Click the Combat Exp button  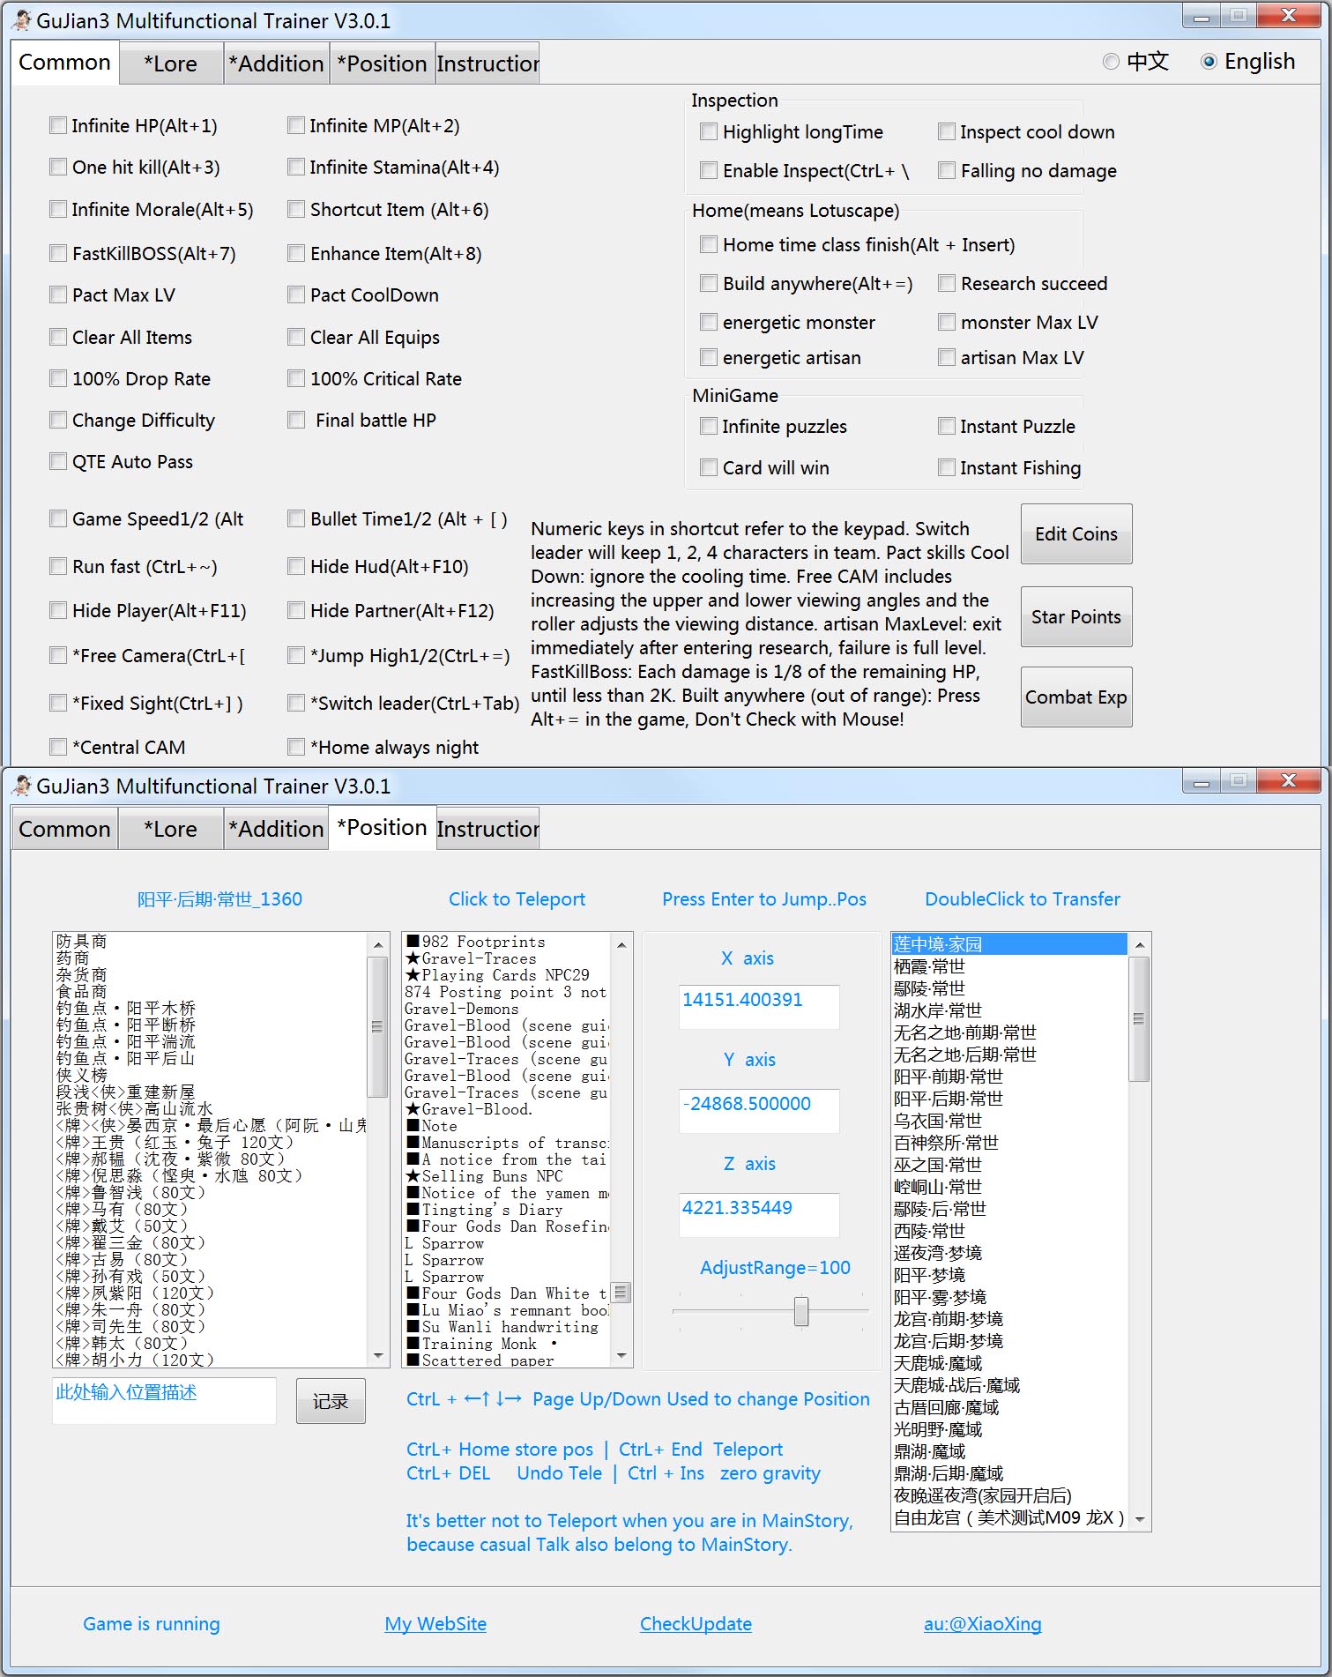(x=1076, y=697)
